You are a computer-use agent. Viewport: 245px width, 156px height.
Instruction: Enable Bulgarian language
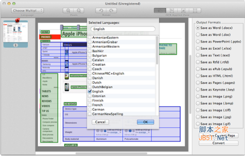90,55
